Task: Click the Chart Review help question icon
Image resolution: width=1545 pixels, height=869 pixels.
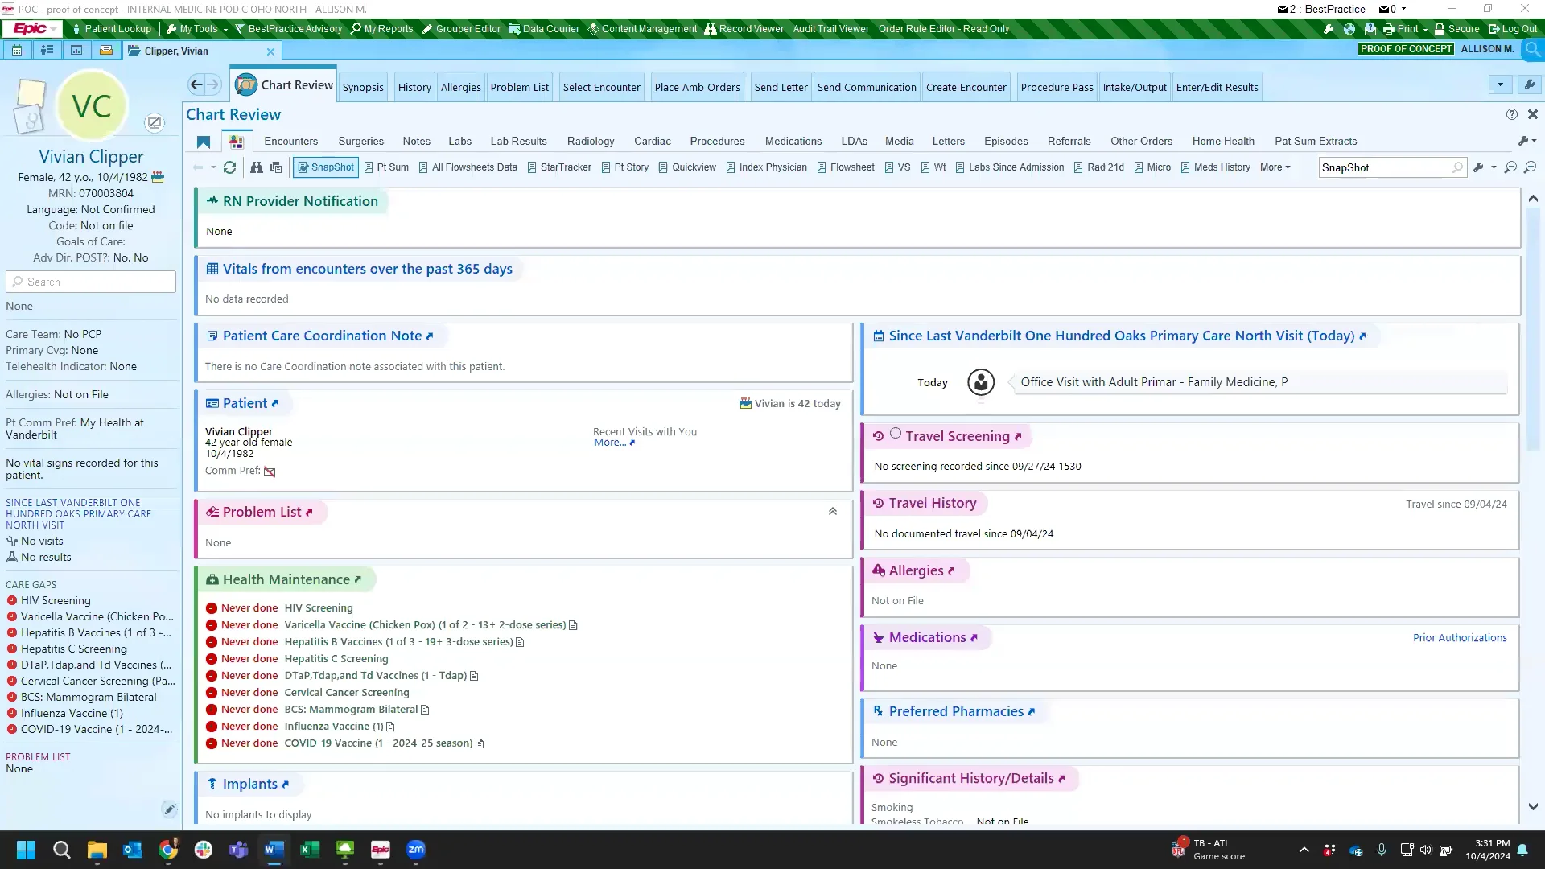Action: [1512, 114]
